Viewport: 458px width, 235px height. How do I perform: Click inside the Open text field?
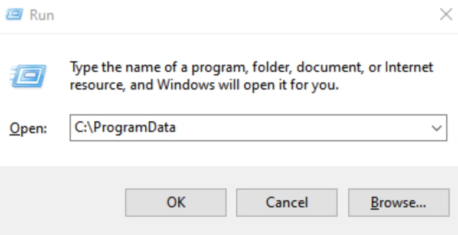(x=258, y=128)
